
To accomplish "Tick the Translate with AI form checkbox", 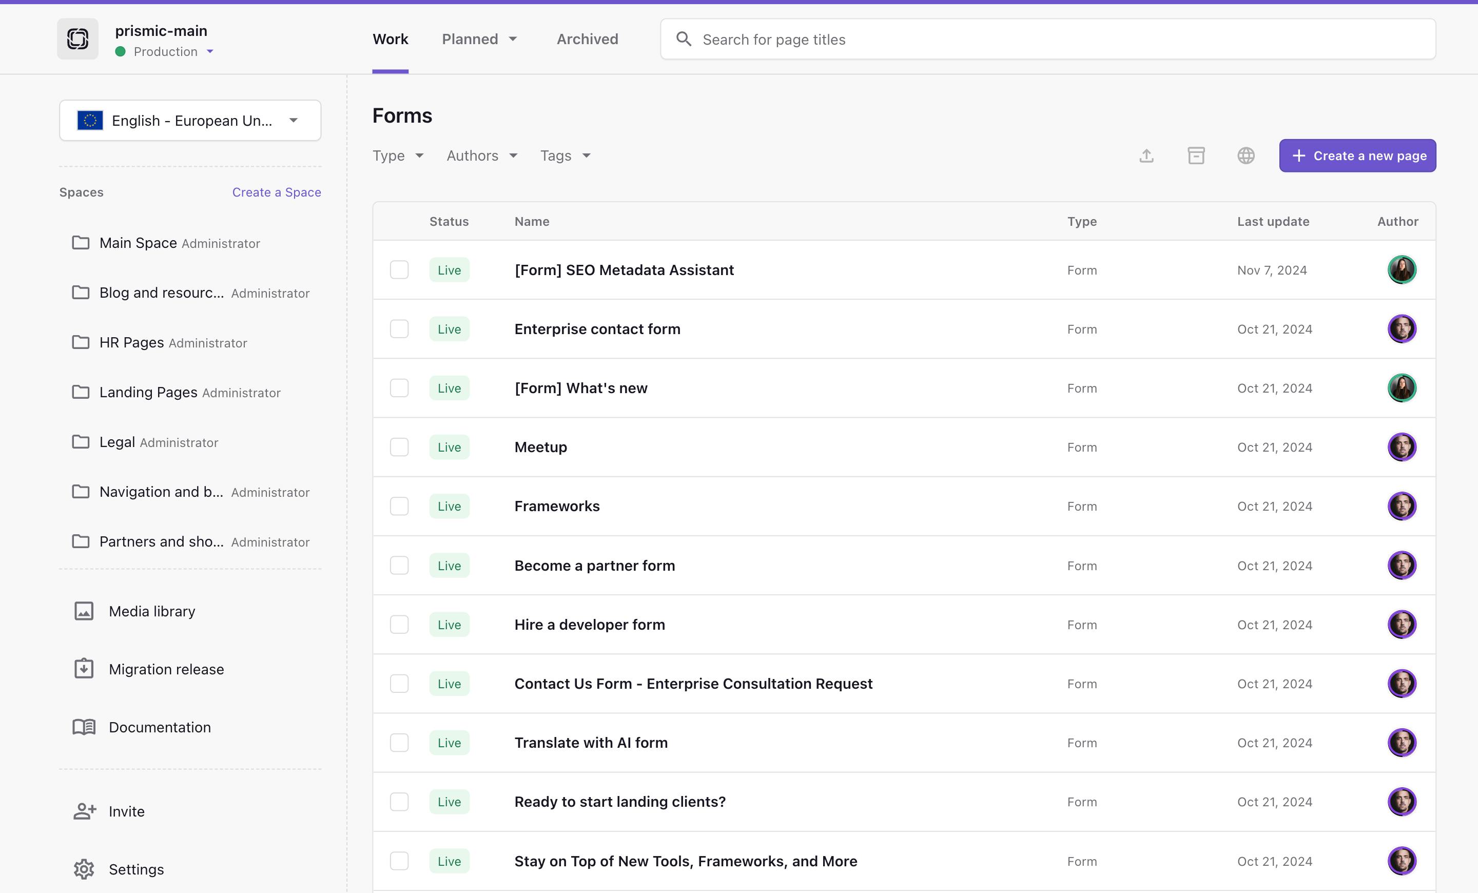I will (x=399, y=743).
